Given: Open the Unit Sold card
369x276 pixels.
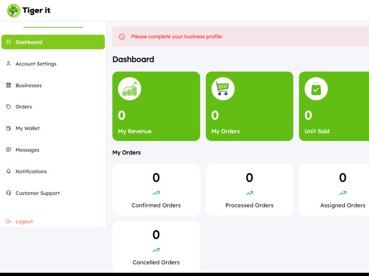Looking at the screenshot, I should click(334, 106).
